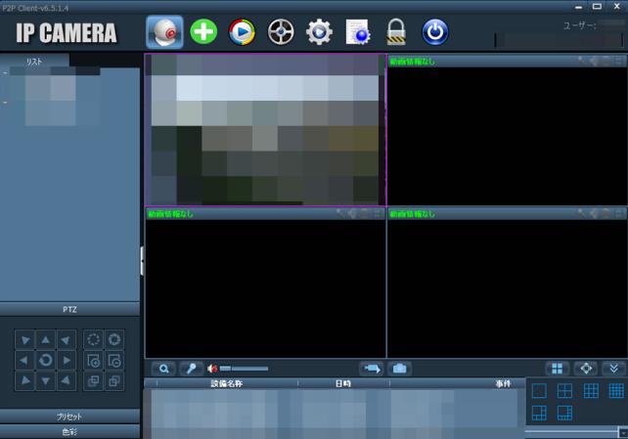The image size is (628, 439).
Task: Select nine-view grid layout
Action: (x=591, y=390)
